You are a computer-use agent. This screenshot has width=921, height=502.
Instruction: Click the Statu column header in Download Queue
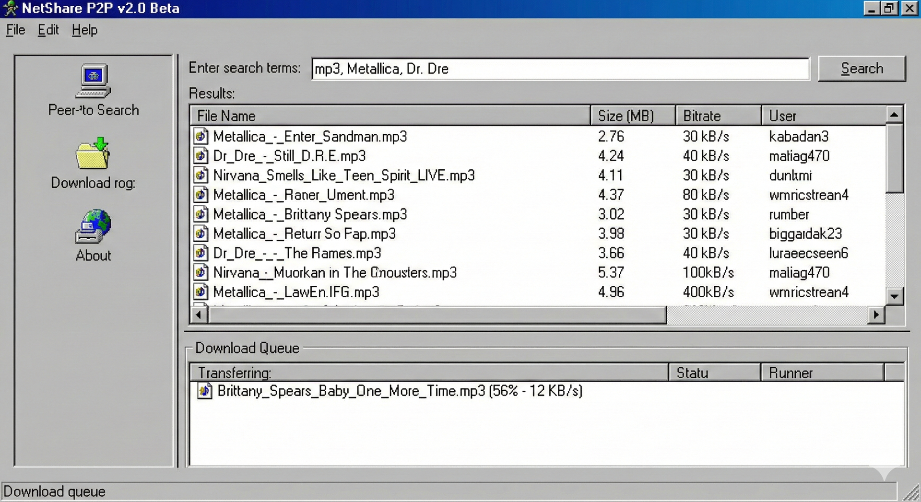coord(715,373)
